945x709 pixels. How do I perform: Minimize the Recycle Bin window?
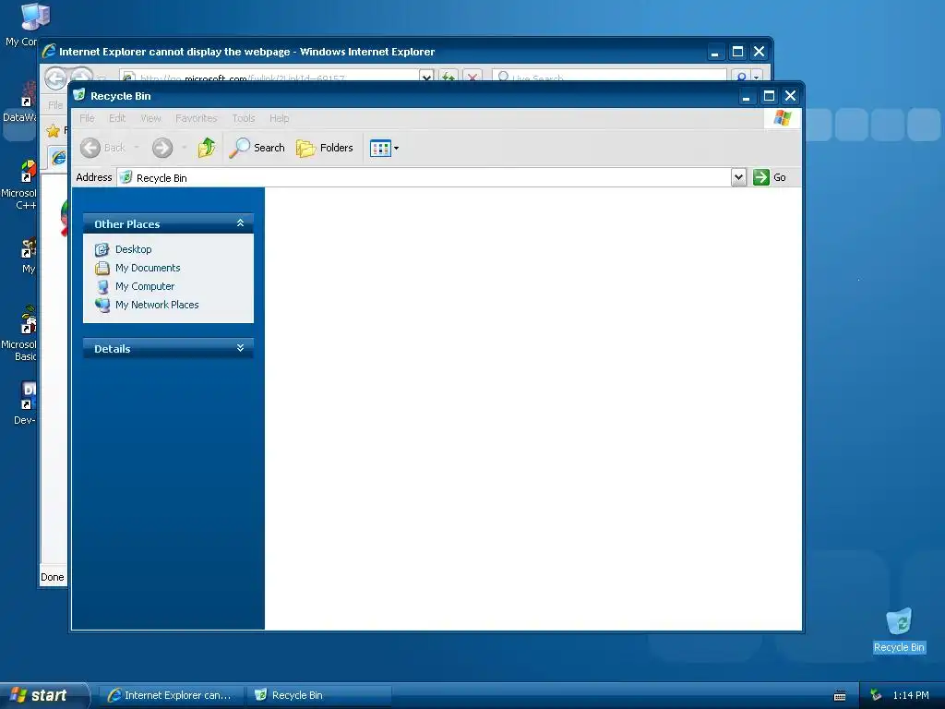pyautogui.click(x=746, y=96)
